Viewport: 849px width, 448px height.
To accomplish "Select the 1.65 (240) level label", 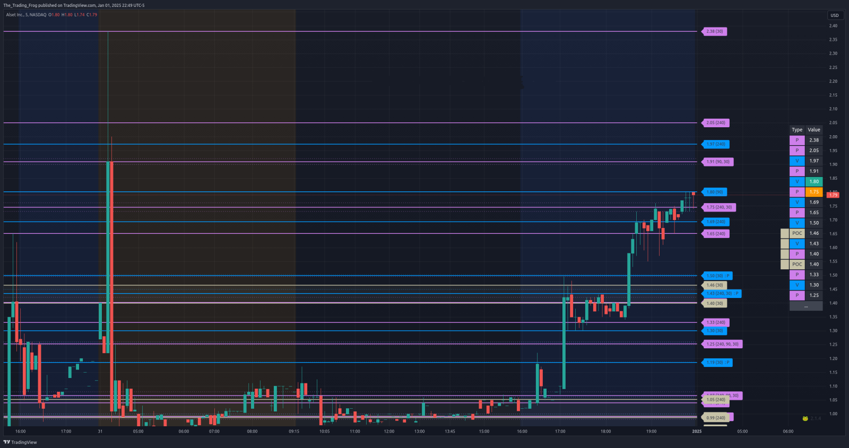I will [716, 233].
